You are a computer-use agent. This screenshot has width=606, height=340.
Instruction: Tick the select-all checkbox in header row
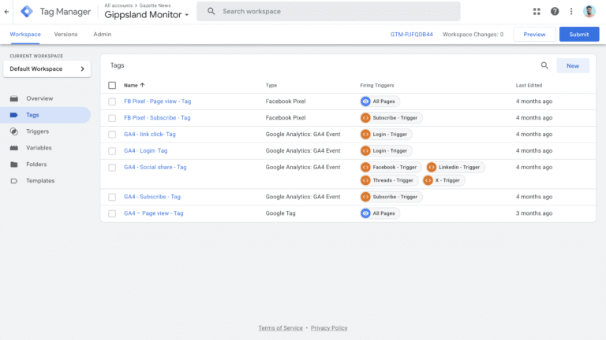point(112,85)
